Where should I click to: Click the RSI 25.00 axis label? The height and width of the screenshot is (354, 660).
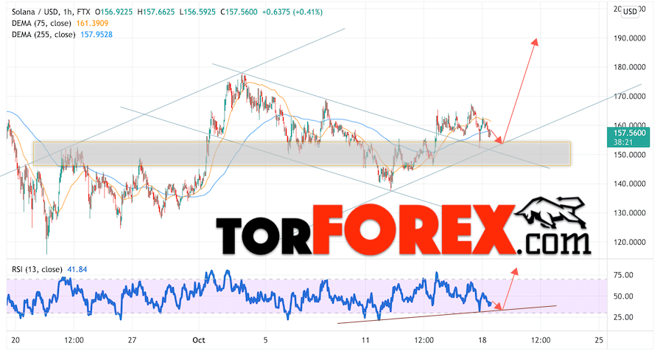(x=623, y=317)
